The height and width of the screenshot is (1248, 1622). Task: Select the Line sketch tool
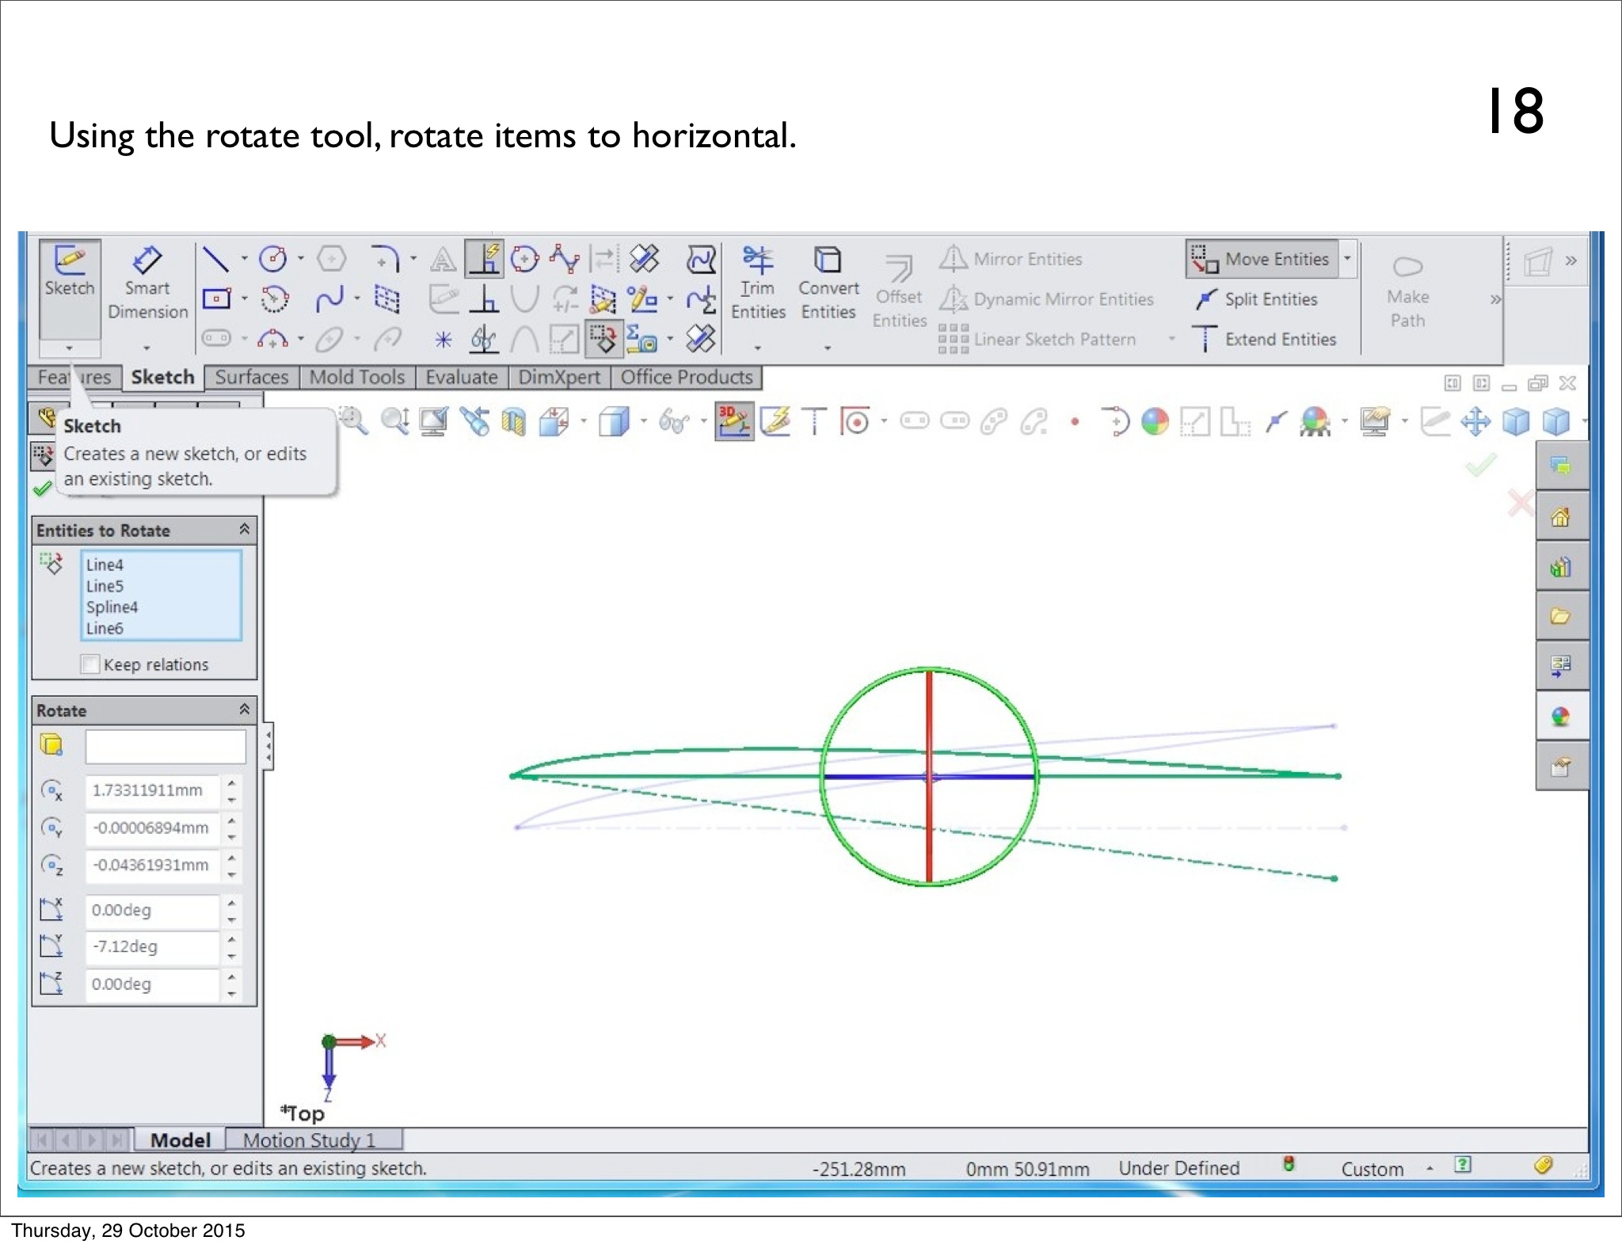[x=215, y=259]
